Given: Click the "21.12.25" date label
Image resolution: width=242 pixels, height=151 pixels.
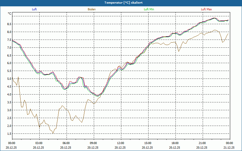Looking at the screenshot, I should pyautogui.click(x=229, y=147).
